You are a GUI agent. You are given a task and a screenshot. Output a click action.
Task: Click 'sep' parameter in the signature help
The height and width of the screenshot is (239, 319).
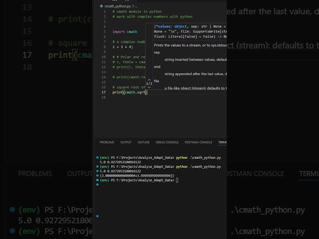point(157,52)
